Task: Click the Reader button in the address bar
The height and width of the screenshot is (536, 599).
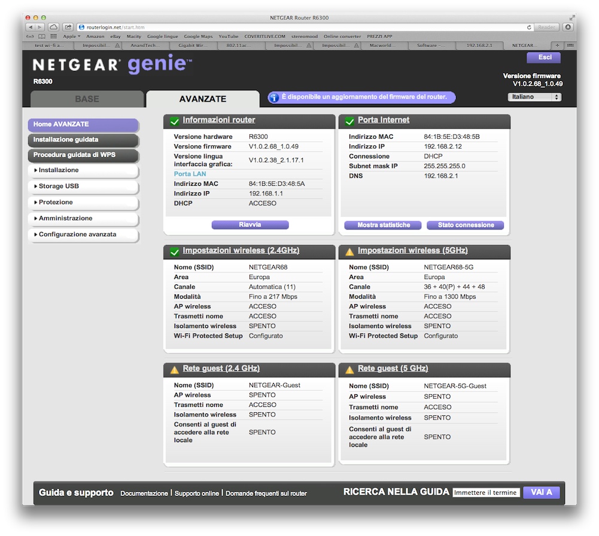Action: pyautogui.click(x=547, y=27)
